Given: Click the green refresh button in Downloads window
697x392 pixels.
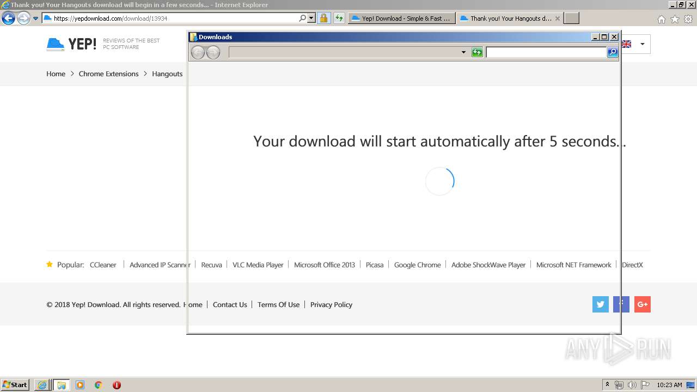Looking at the screenshot, I should click(x=477, y=52).
